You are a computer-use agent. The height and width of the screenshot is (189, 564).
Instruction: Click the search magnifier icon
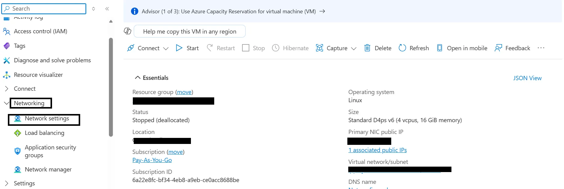click(7, 8)
